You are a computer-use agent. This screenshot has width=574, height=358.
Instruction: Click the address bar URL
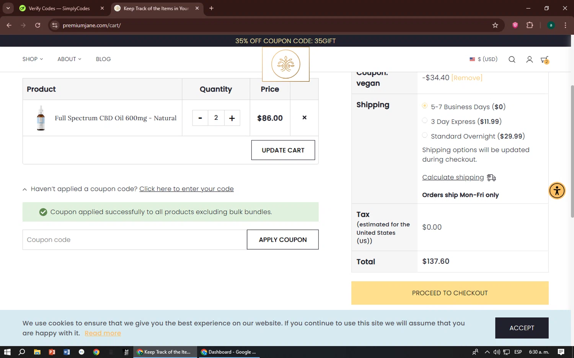coord(92,25)
